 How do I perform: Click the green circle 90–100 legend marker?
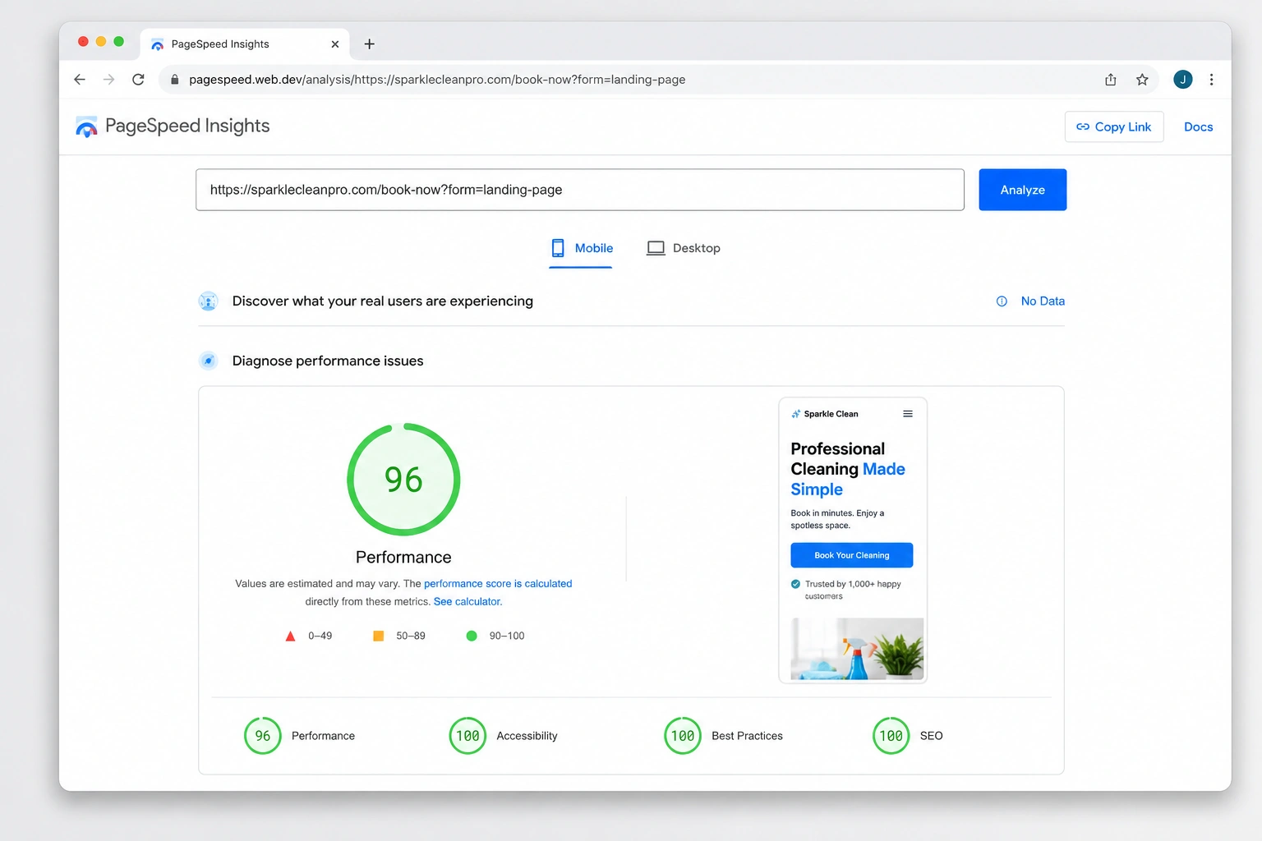pyautogui.click(x=472, y=636)
